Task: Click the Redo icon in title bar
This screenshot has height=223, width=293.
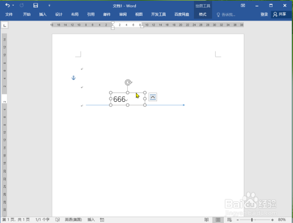Action: click(22, 5)
